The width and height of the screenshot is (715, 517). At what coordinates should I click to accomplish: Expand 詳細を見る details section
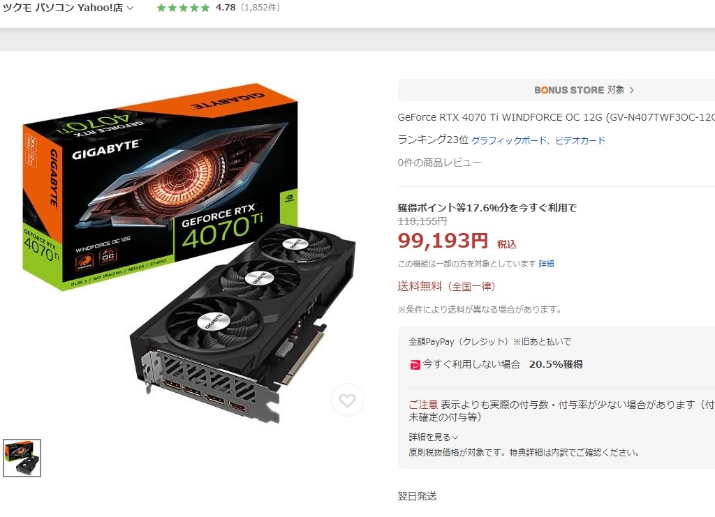[x=433, y=437]
